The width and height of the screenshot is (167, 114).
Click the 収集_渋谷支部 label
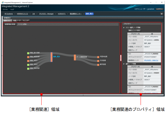[x=35, y=68]
